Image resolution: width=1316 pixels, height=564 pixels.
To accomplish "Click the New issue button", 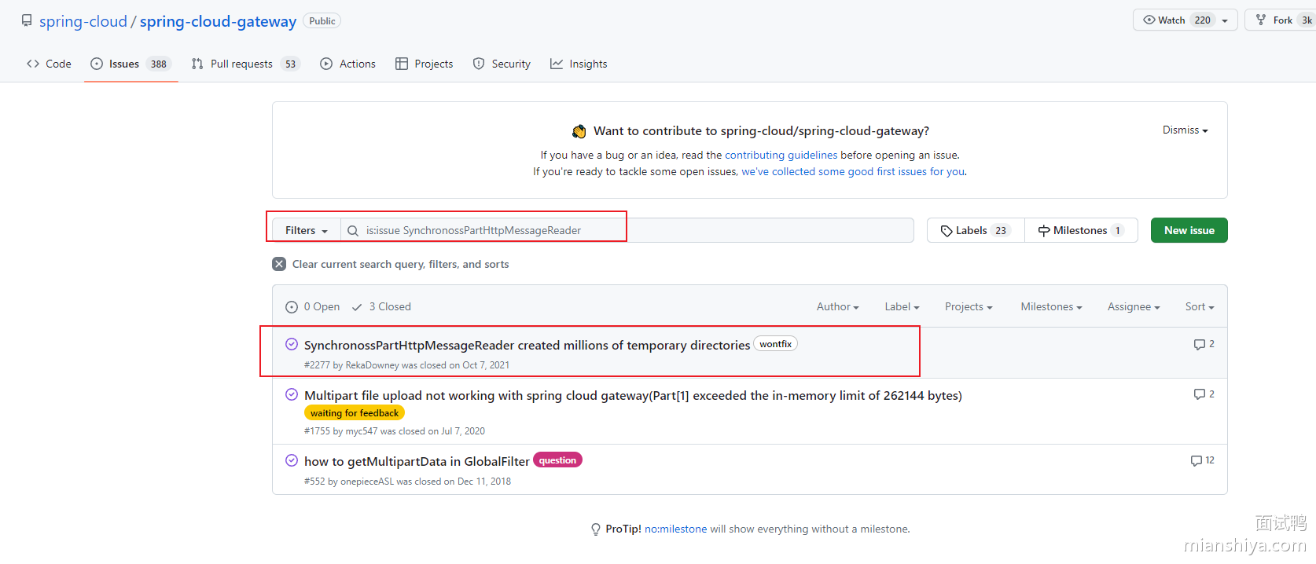I will click(x=1189, y=231).
